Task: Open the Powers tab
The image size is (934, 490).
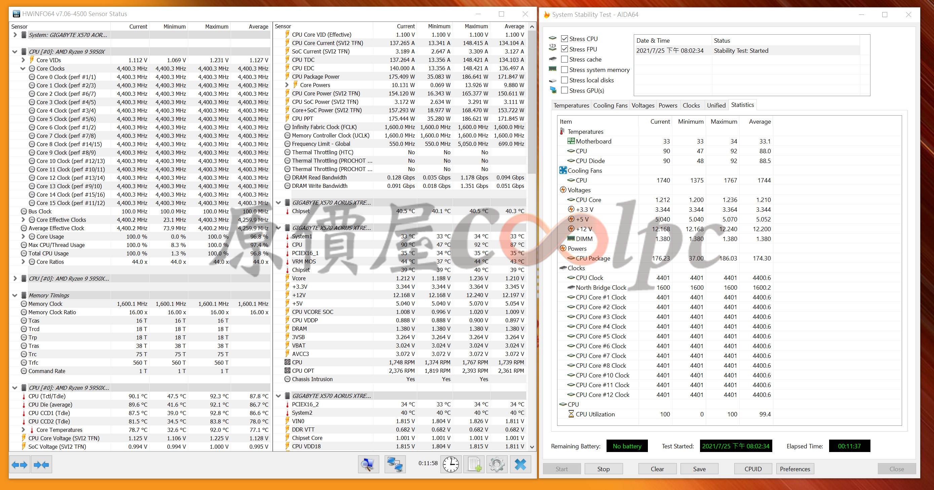Action: tap(668, 106)
